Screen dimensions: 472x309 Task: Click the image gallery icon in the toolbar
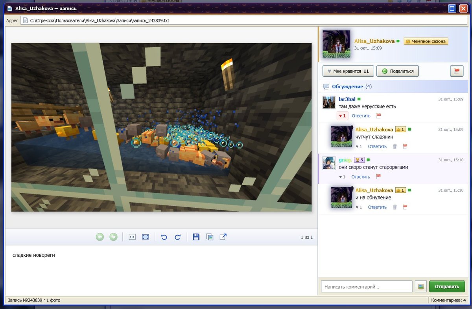210,237
